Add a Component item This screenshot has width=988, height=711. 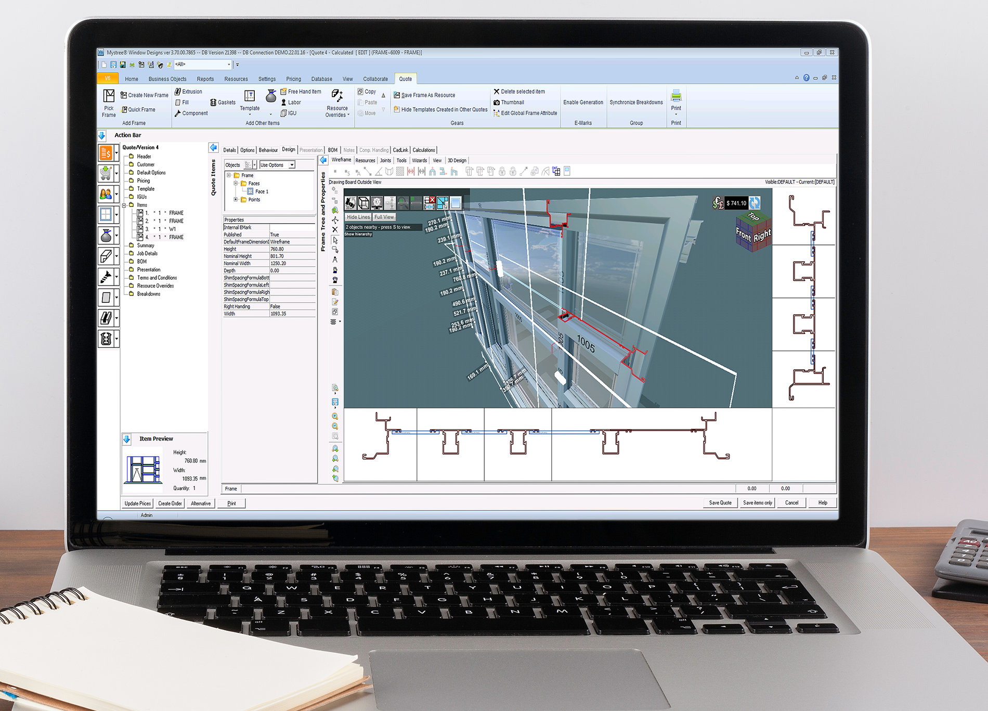tap(191, 113)
